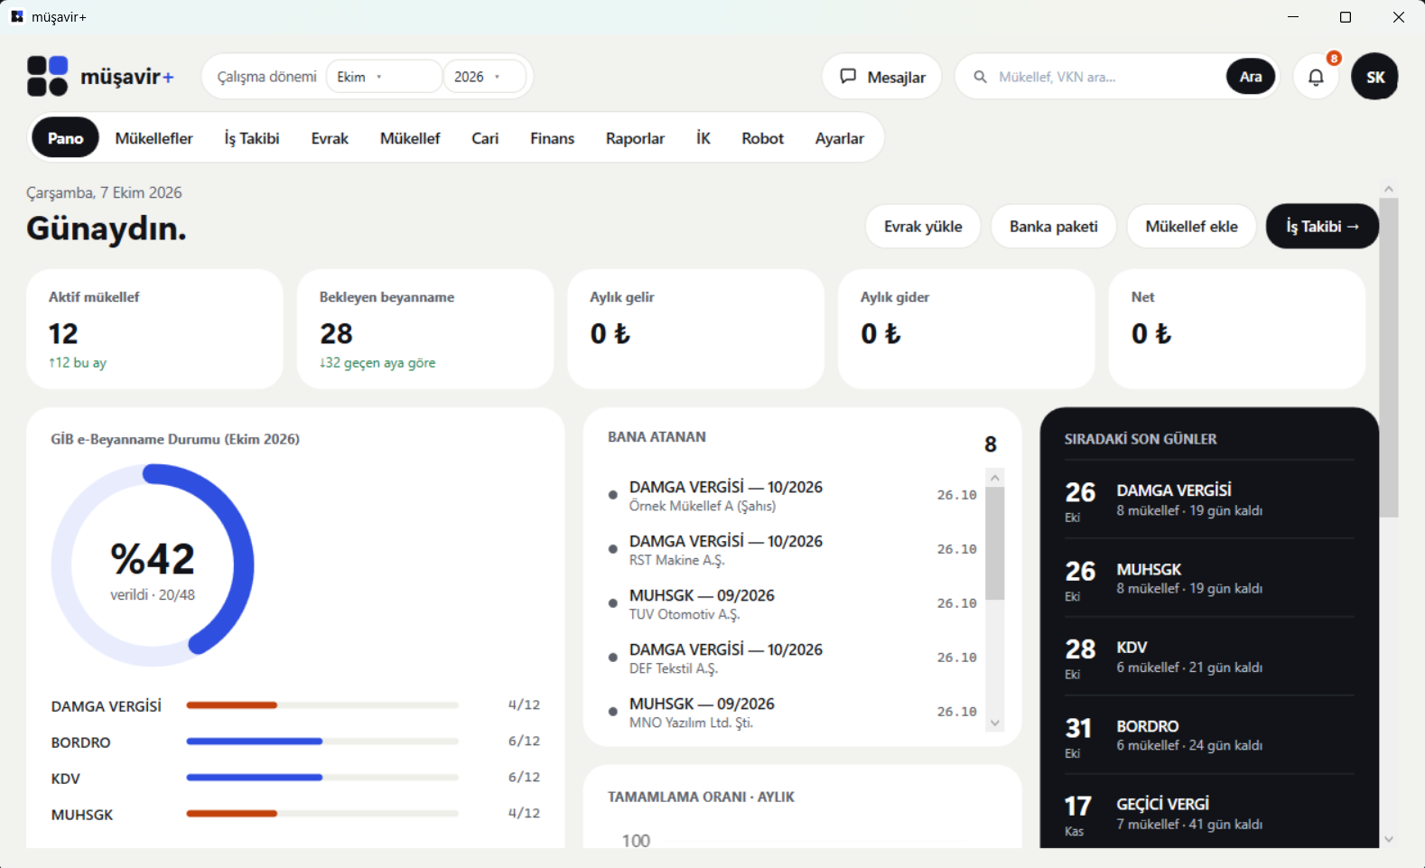Open the Aylık gelir card
Screen dimensions: 1425x868
tap(695, 329)
